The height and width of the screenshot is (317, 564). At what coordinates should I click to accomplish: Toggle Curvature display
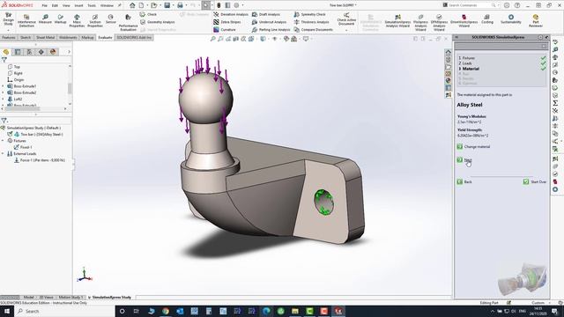[x=225, y=29]
